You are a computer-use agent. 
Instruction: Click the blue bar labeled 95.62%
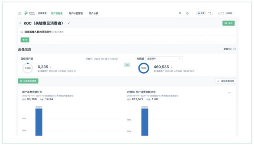39,122
